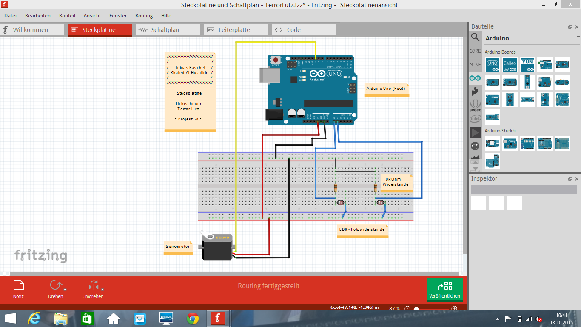Click the Notiz add-note icon

click(x=18, y=285)
